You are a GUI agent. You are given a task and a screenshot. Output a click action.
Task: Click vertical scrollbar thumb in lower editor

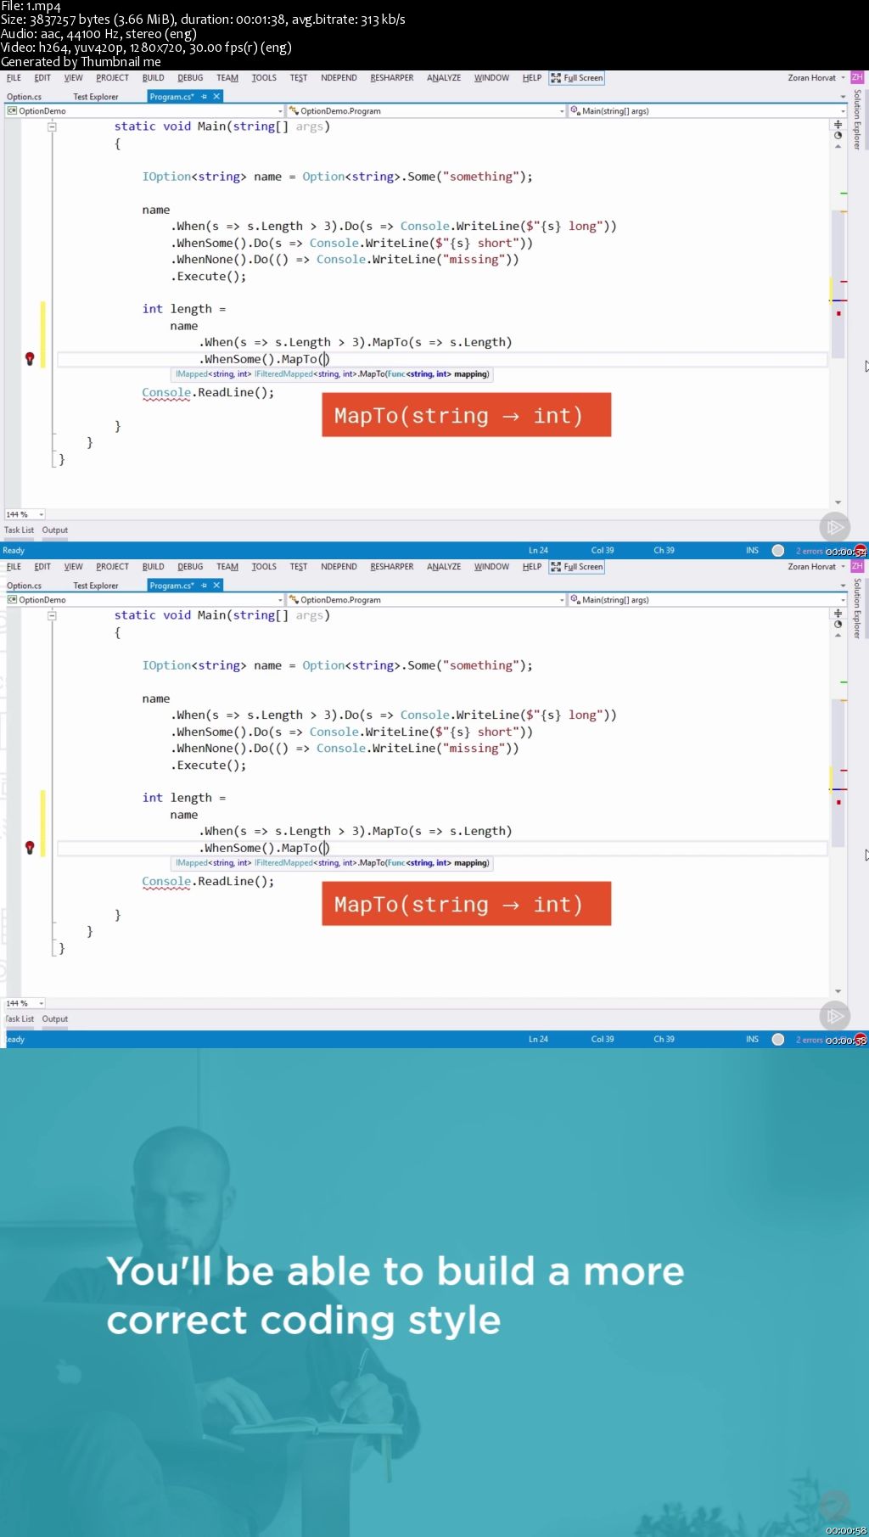838,772
